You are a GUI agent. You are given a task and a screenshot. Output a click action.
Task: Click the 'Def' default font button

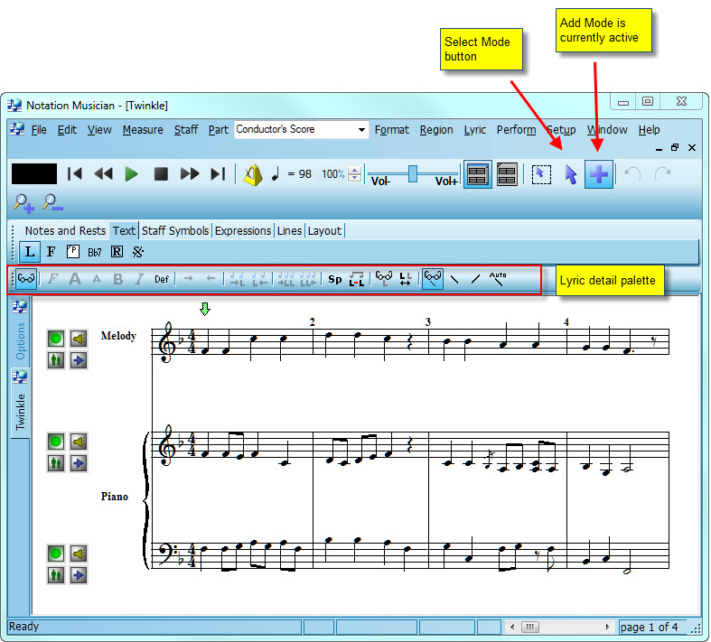pyautogui.click(x=161, y=280)
